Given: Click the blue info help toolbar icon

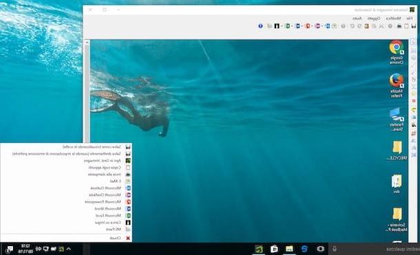Looking at the screenshot, I should [260, 26].
